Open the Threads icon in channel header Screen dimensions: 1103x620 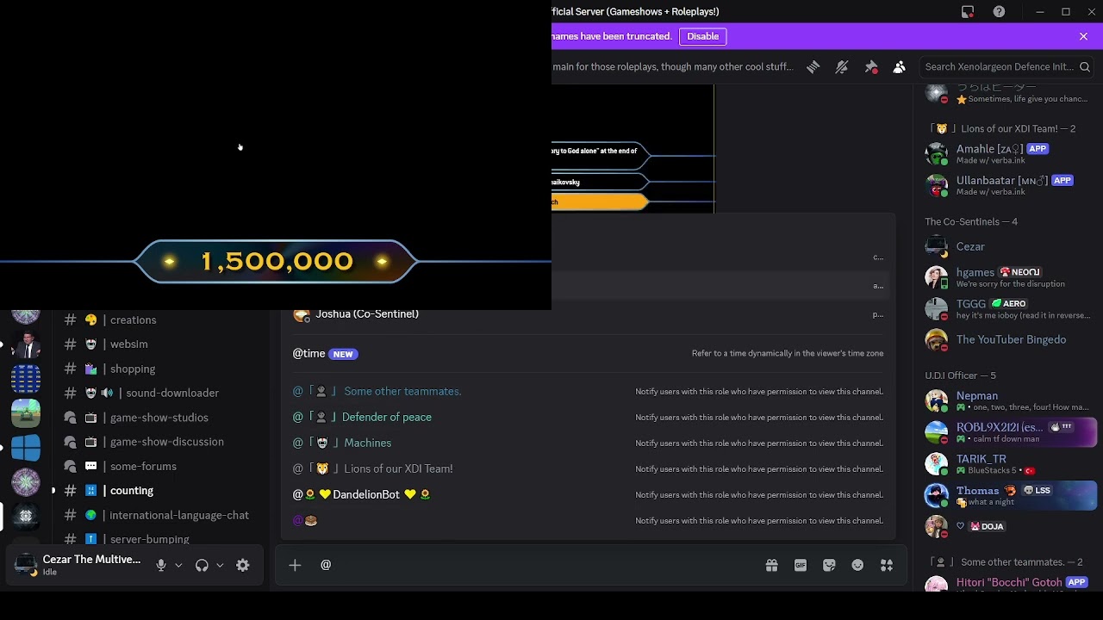[813, 67]
